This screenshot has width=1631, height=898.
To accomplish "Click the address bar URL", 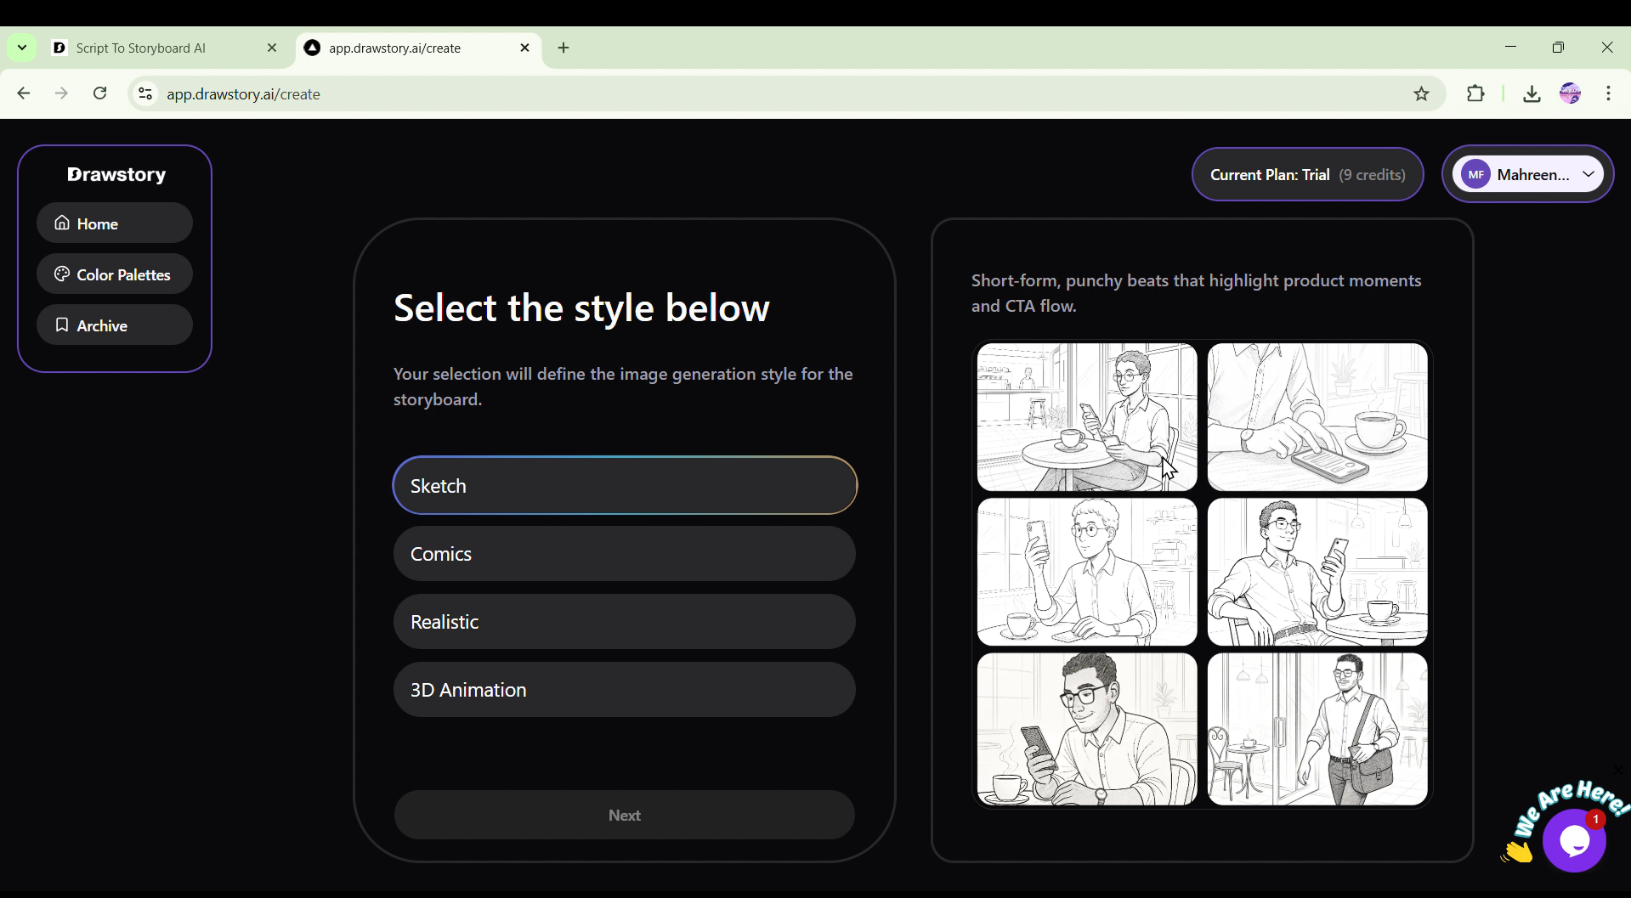I will point(243,94).
